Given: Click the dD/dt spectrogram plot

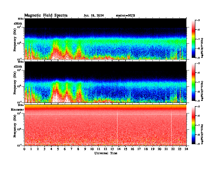Looking at the screenshot, I should point(105,82).
